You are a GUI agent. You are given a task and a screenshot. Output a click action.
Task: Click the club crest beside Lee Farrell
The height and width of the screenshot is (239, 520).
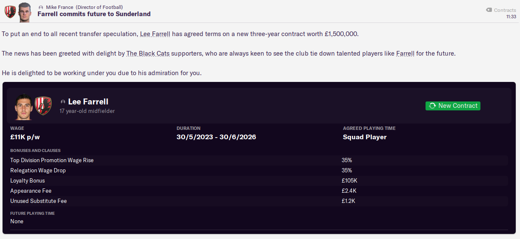pos(43,106)
